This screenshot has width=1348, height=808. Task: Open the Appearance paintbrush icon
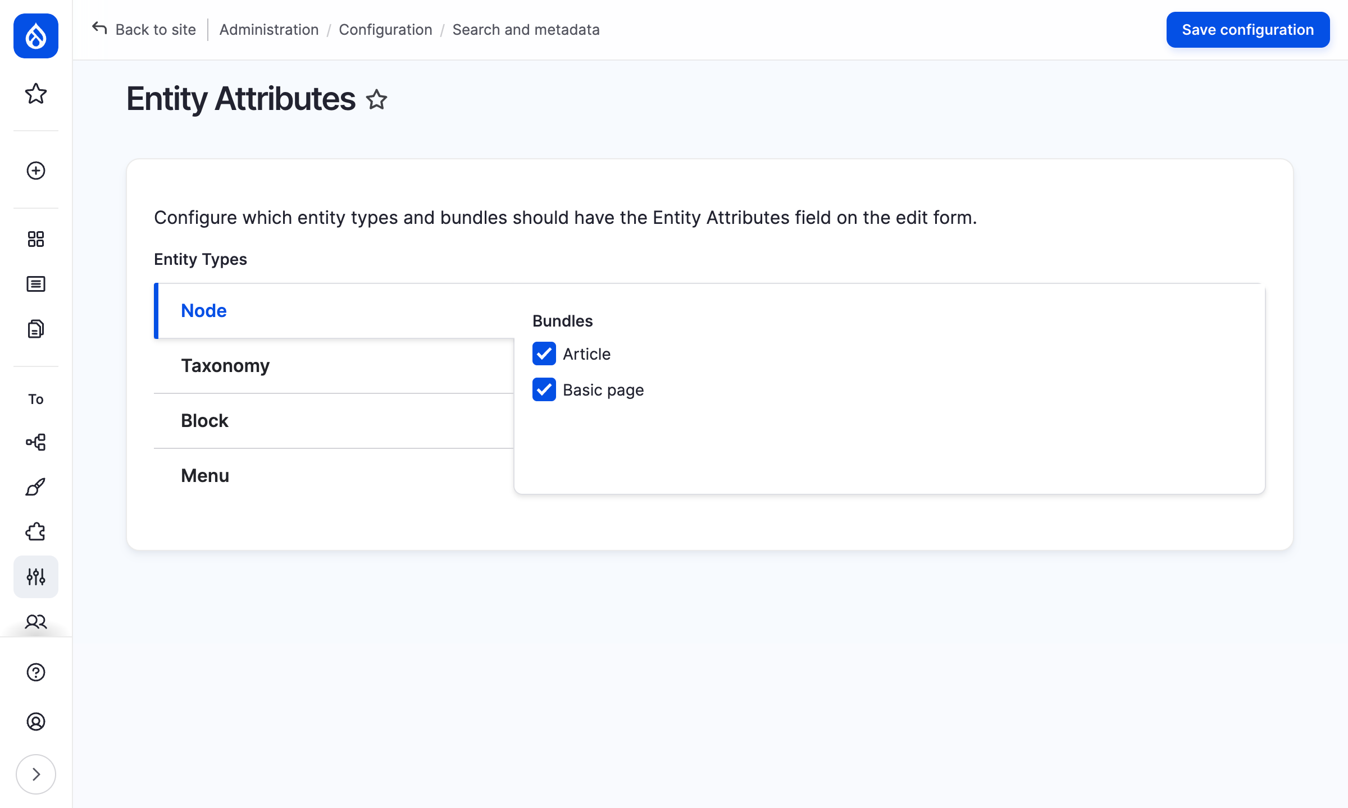click(x=35, y=486)
